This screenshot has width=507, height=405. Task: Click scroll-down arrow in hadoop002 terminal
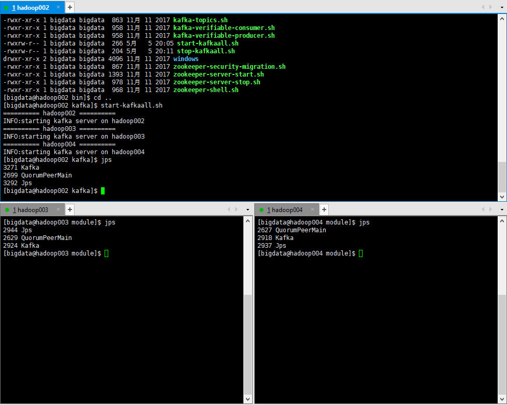502,197
